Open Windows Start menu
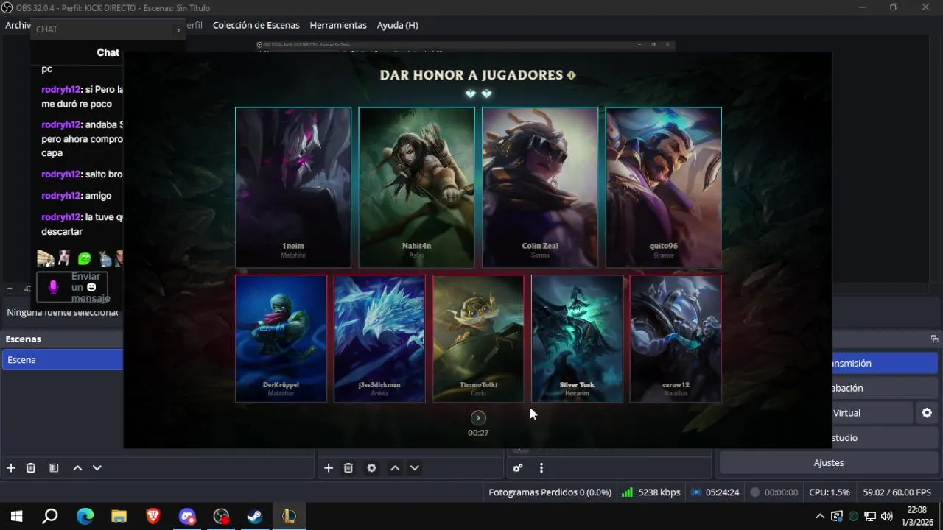 [16, 517]
